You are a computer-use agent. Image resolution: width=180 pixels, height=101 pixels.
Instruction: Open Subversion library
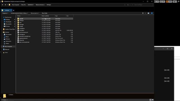click(x=8, y=41)
